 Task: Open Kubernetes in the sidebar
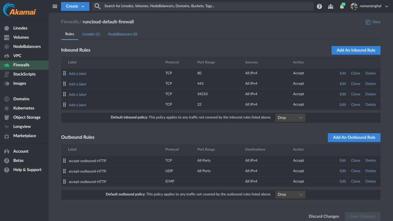coord(24,108)
